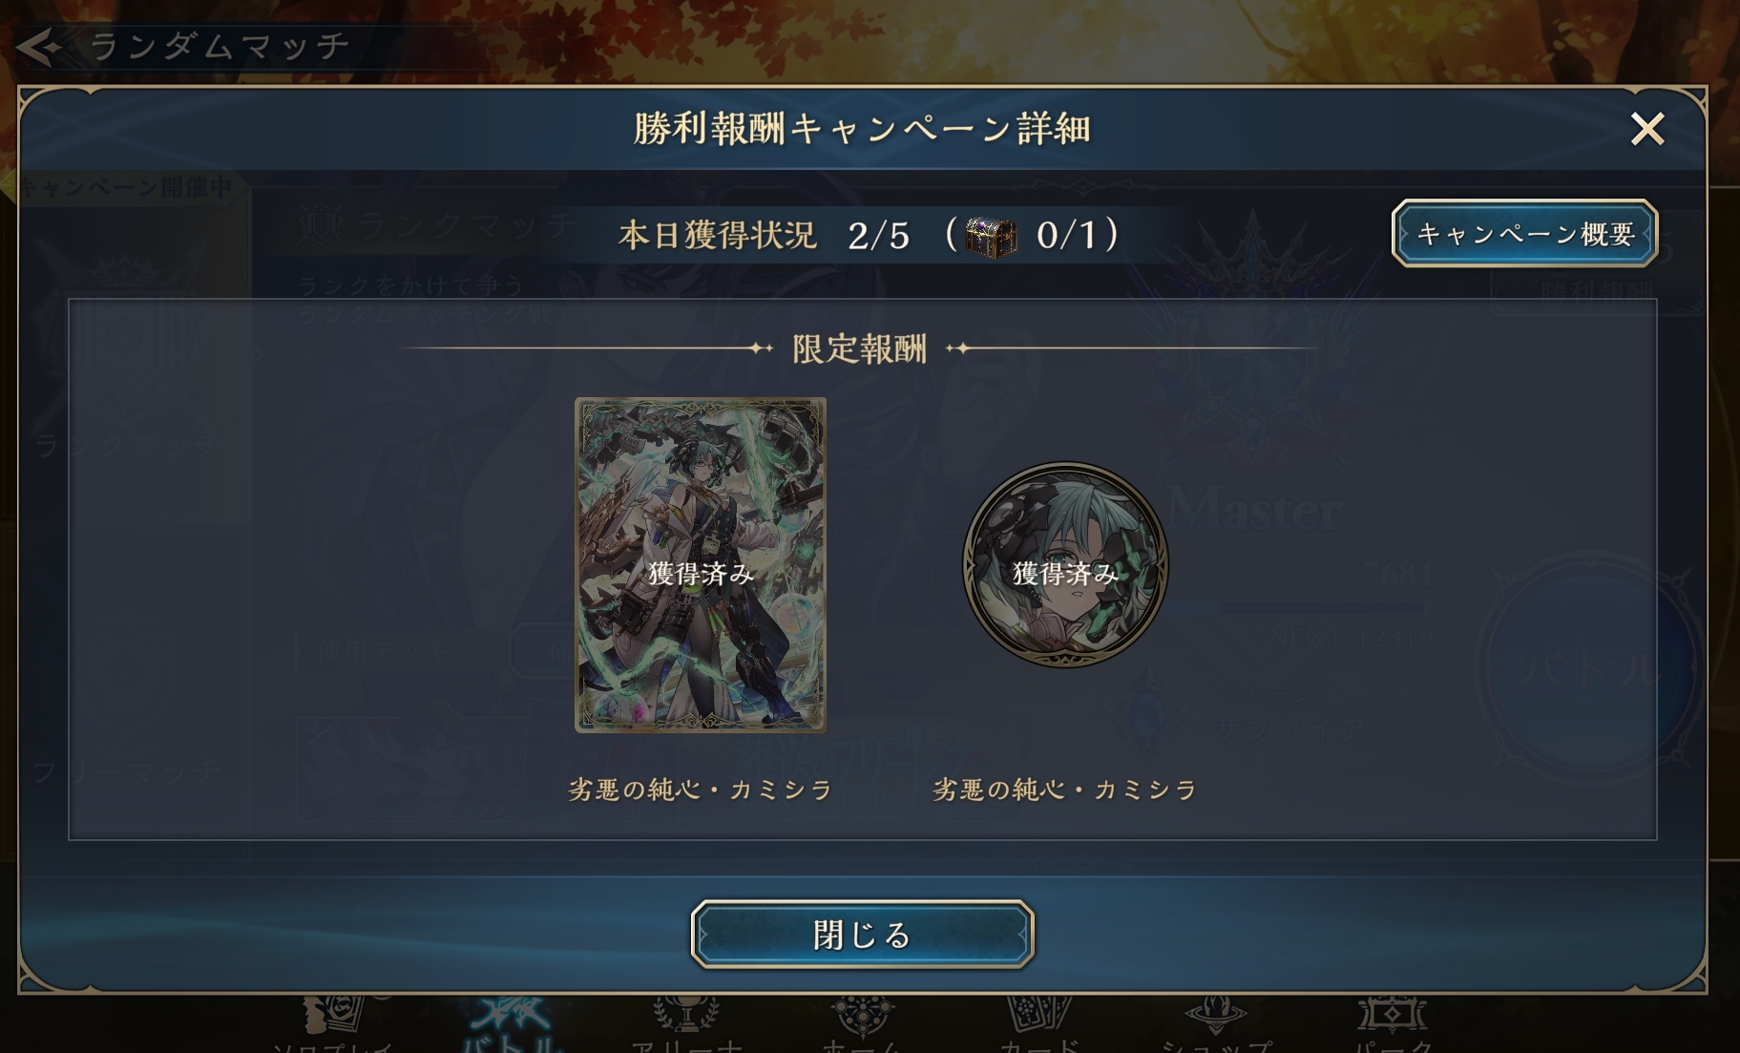This screenshot has height=1053, width=1740.
Task: Select the 劣悪の純心・カミシラ card reward
Action: (x=701, y=565)
